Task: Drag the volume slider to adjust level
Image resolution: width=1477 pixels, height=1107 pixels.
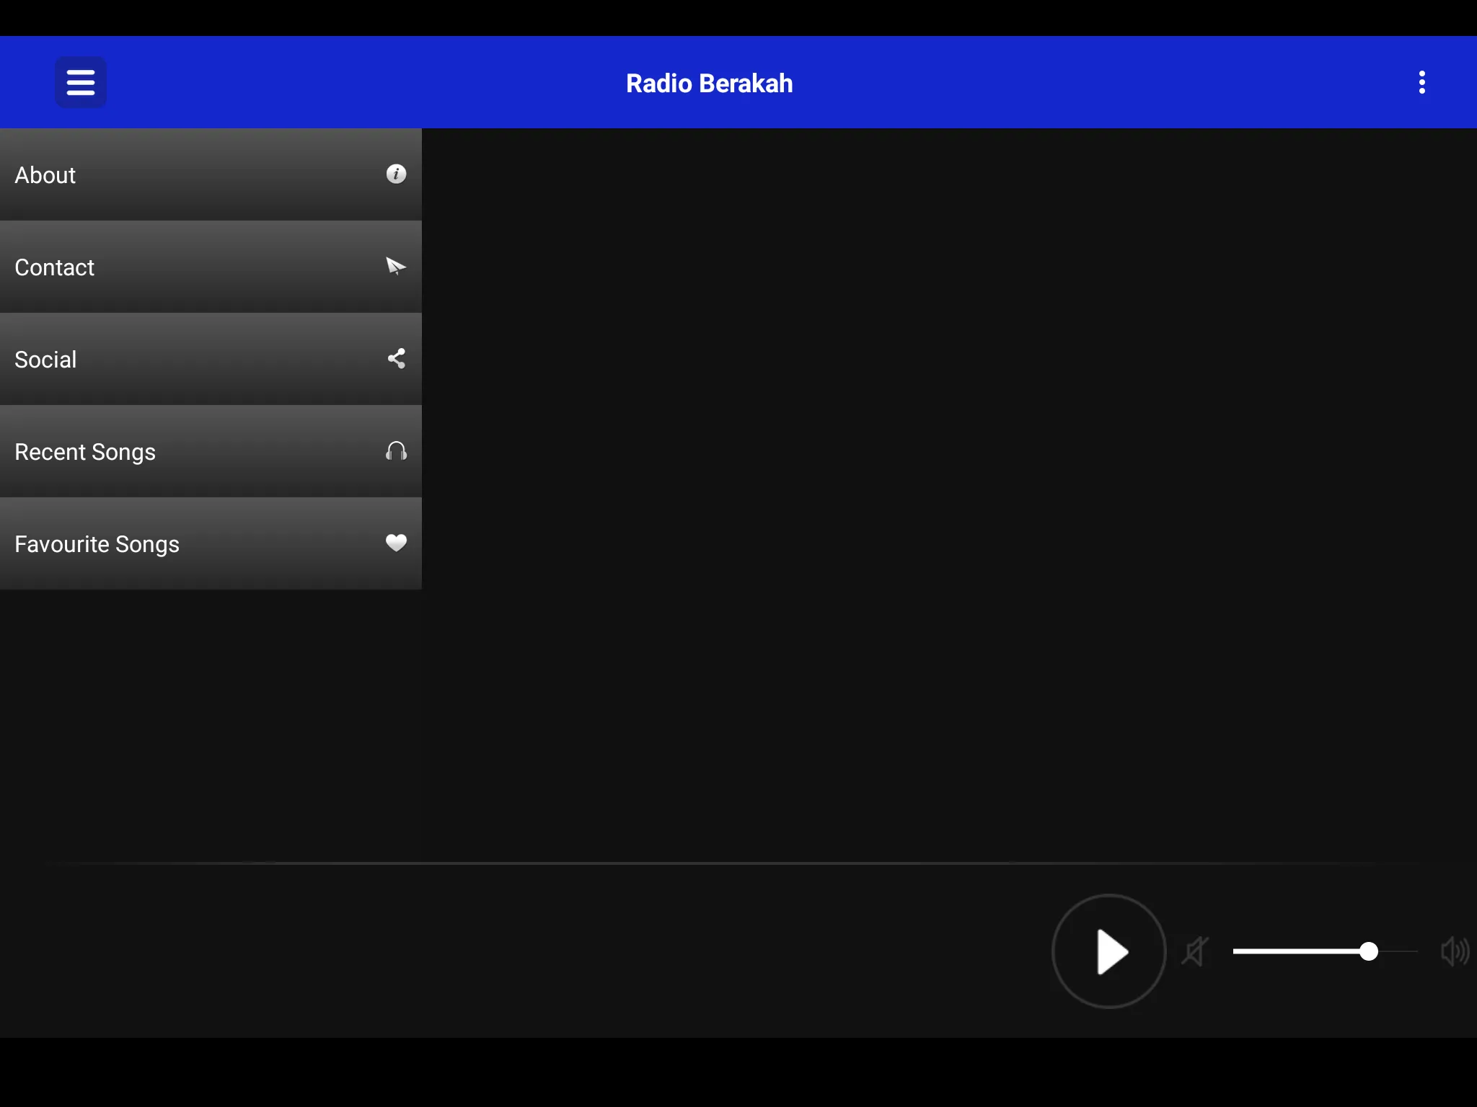Action: [1369, 951]
